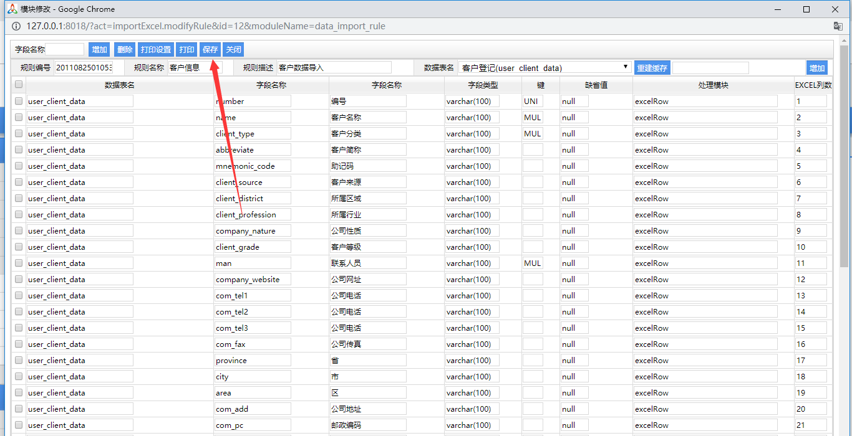
Task: Click the 键 field showing UNI
Action: pyautogui.click(x=533, y=101)
